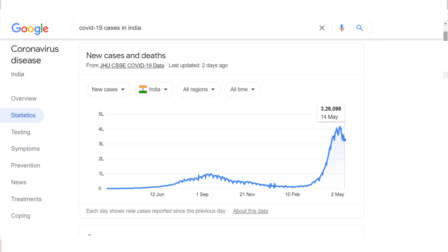Viewport: 448px width, 252px height.
Task: Open JHU CSSE COVID-19 Data link
Action: [x=132, y=66]
